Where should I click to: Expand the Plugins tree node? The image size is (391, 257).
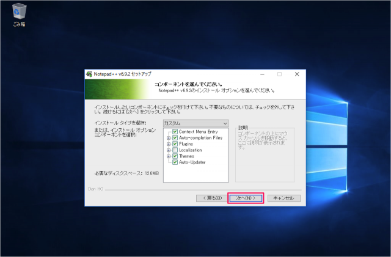169,144
